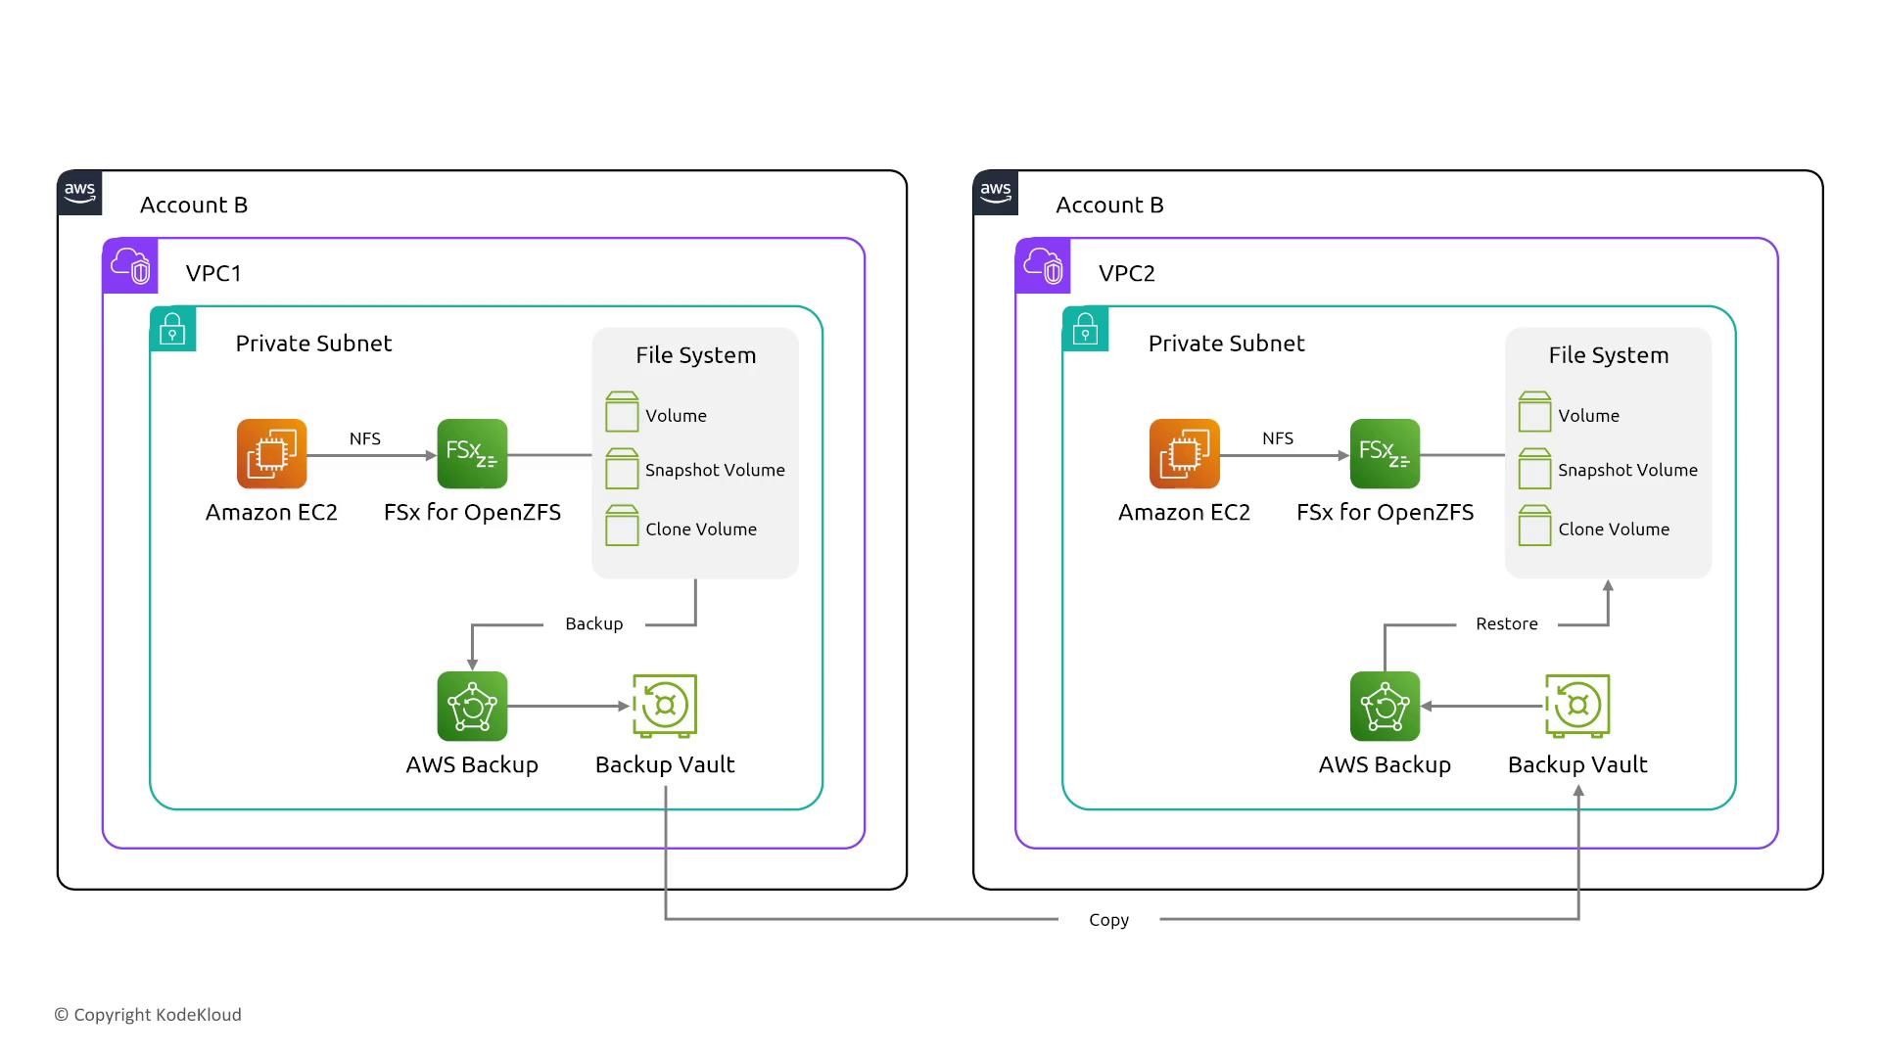Click the Amazon EC2 icon in VPC1

pyautogui.click(x=271, y=454)
